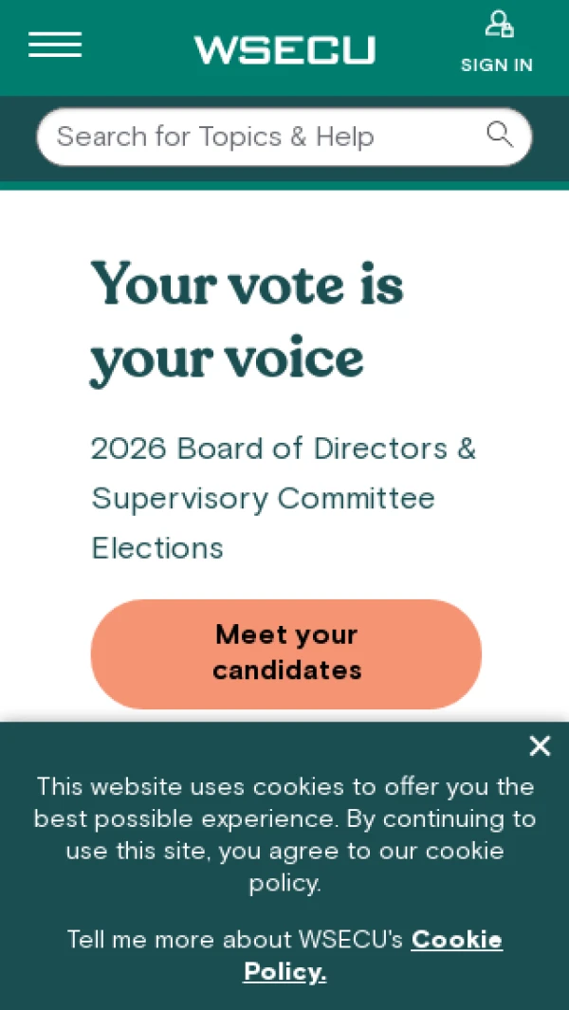Click the empty green header bar area
This screenshot has width=569, height=1010.
pyautogui.click(x=133, y=76)
